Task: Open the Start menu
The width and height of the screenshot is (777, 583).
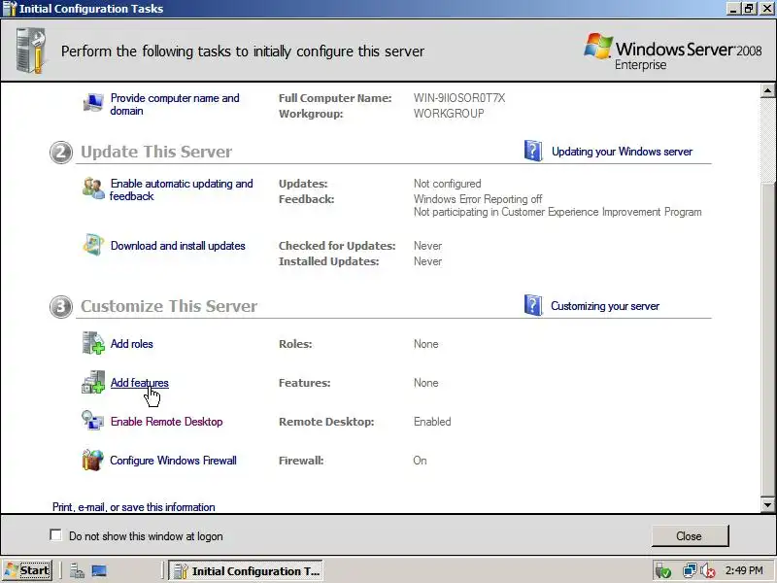Action: [27, 570]
